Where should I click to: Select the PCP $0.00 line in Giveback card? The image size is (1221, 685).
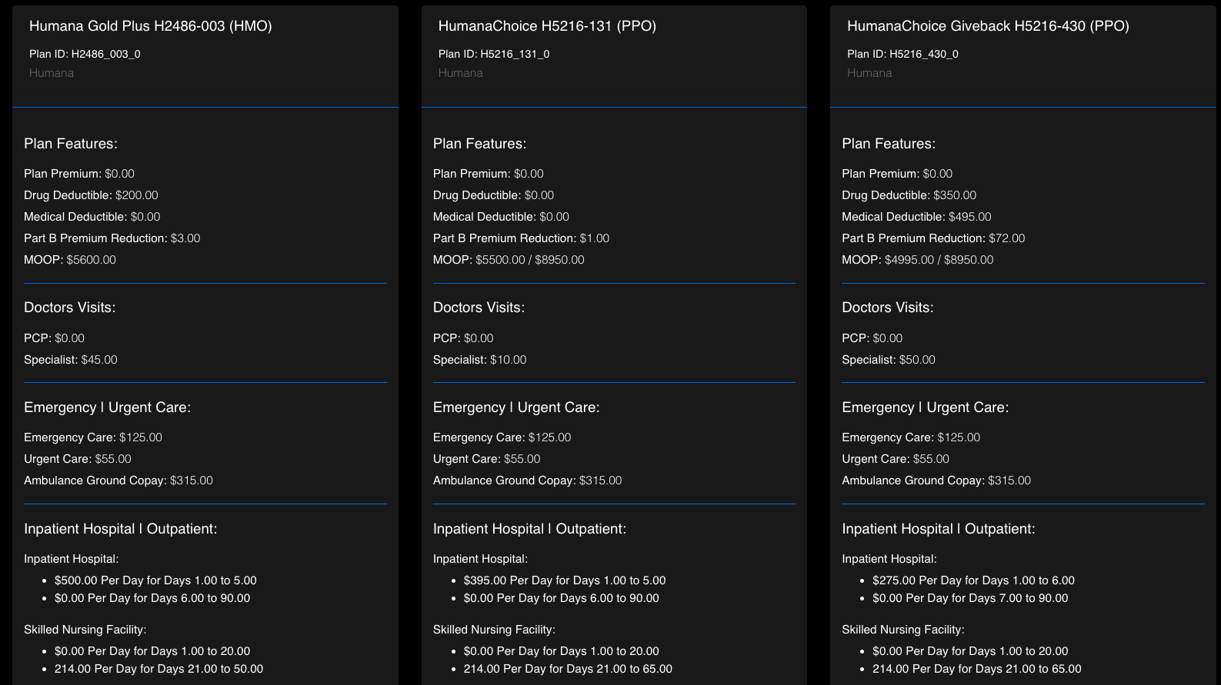[872, 338]
